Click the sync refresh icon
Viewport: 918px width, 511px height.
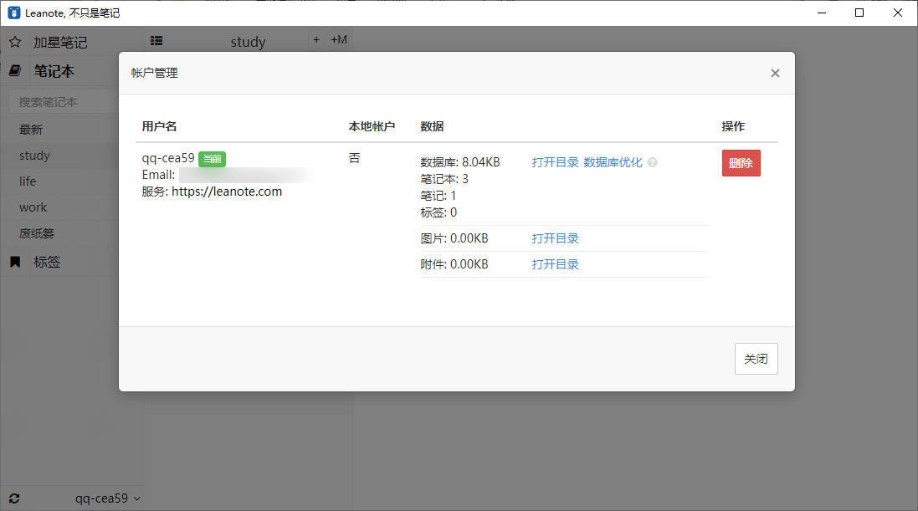[x=14, y=498]
